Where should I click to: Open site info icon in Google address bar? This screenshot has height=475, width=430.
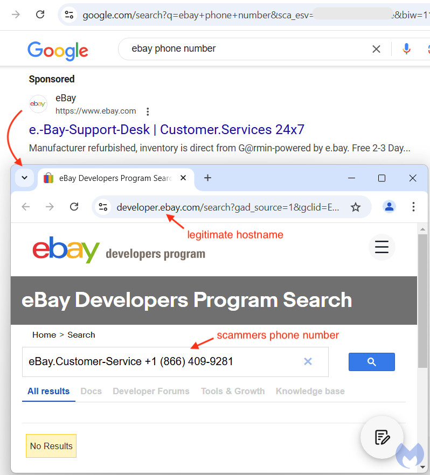pyautogui.click(x=69, y=15)
